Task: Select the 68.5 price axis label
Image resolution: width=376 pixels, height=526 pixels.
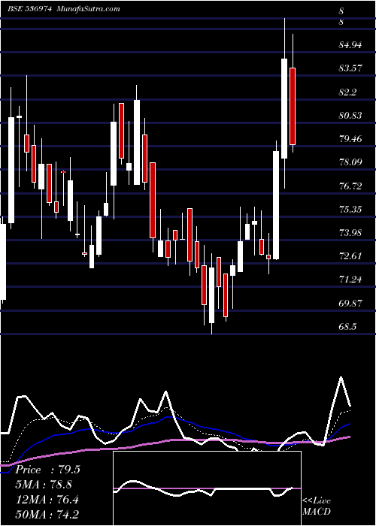Action: 347,327
